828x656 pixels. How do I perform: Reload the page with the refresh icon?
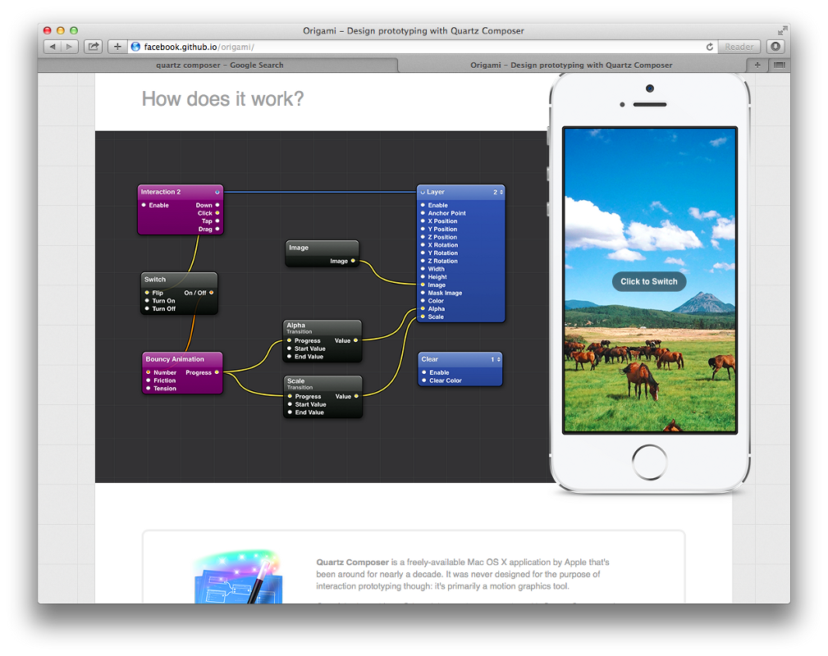click(710, 47)
